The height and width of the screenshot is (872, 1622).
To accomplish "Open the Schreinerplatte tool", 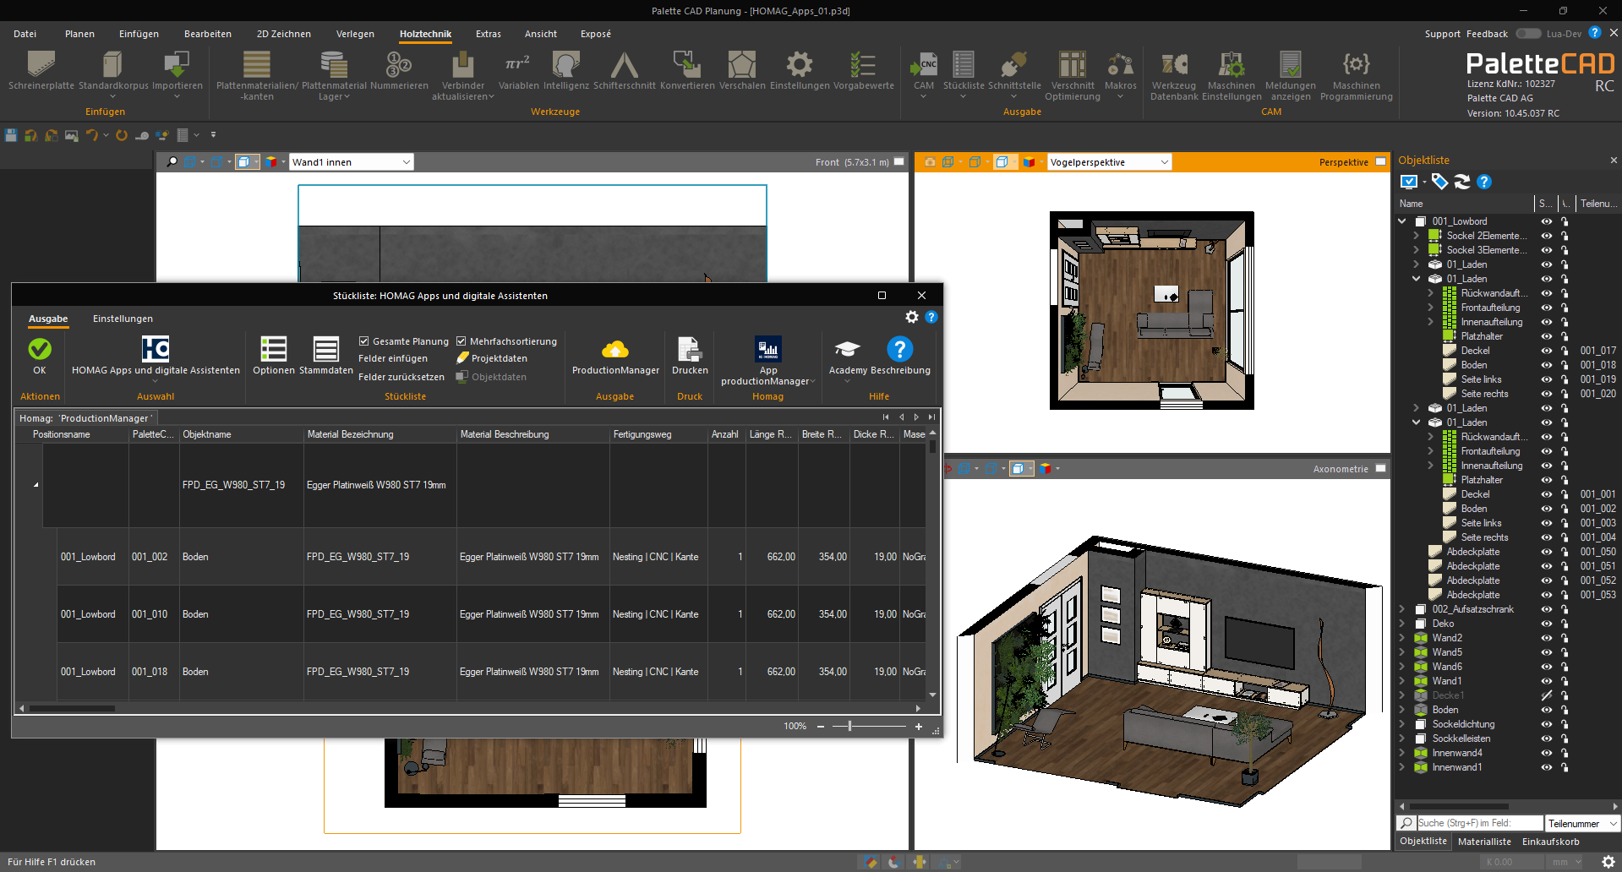I will pyautogui.click(x=41, y=66).
